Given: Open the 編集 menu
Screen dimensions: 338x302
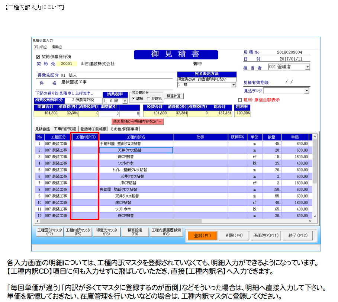Looking at the screenshot, I should coord(57,47).
